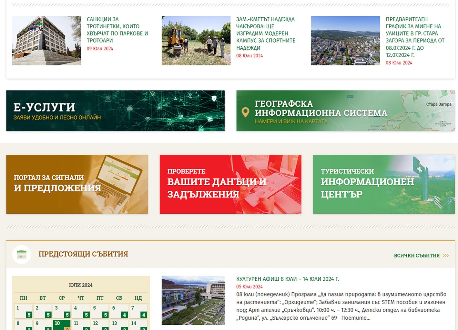Open the Всички събития link
The image size is (458, 330).
coord(416,256)
